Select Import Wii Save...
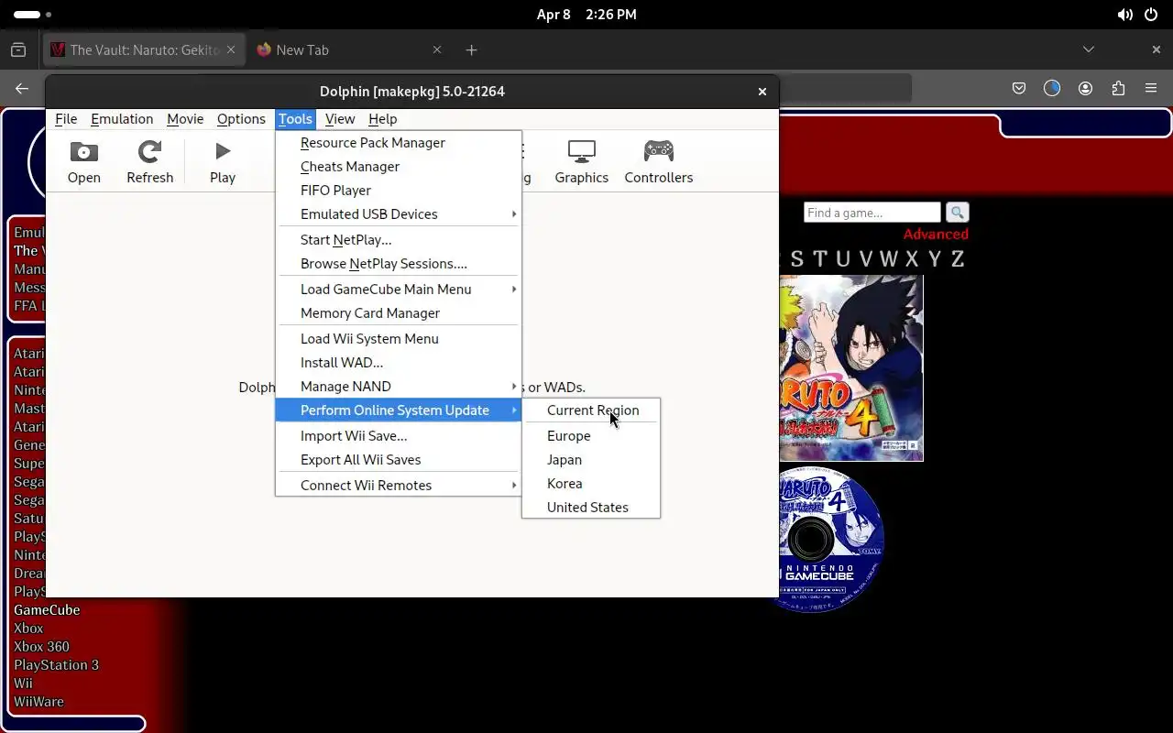 [x=399, y=436]
